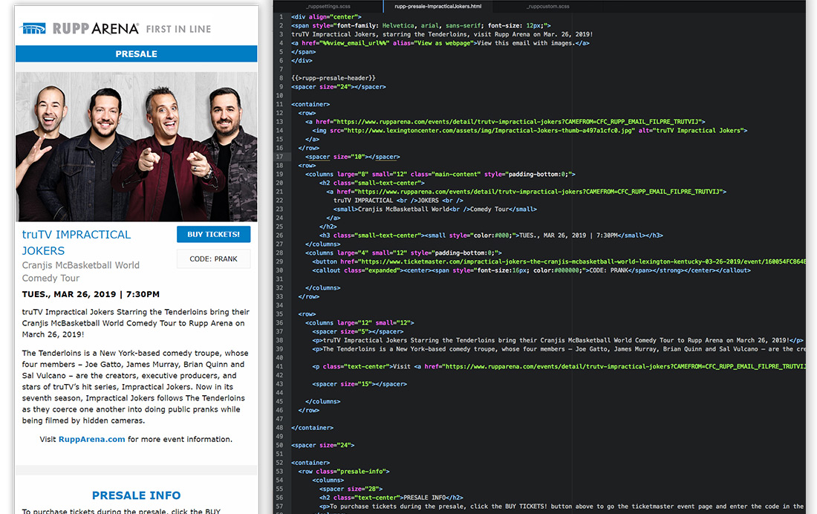Switch to the _ruppcustom.scss tab
This screenshot has height=514, width=817.
tap(547, 6)
